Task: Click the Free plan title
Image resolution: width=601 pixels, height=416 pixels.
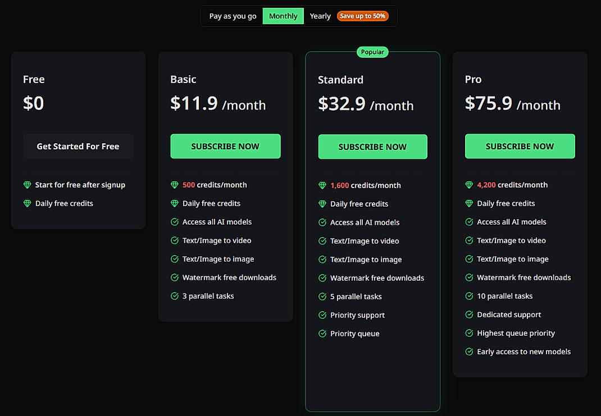Action: pyautogui.click(x=34, y=79)
